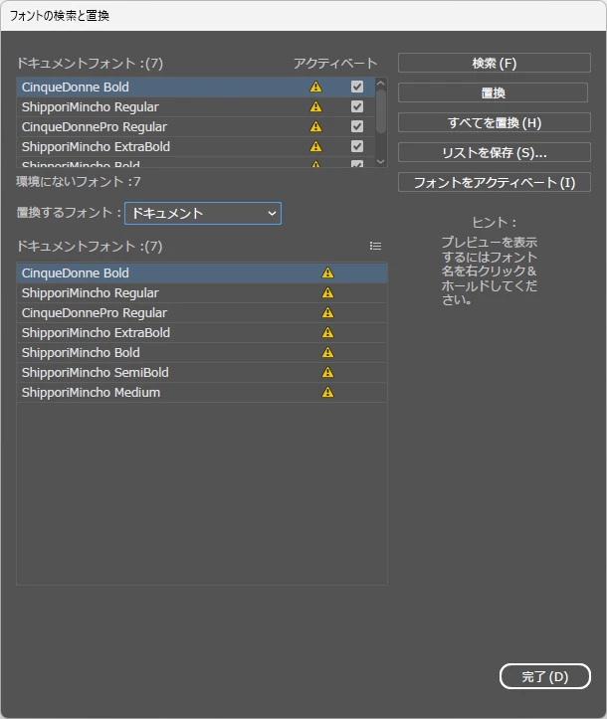Click warning icon on ShipporiMincho ExtraBold in lower list
607x719 pixels.
327,332
